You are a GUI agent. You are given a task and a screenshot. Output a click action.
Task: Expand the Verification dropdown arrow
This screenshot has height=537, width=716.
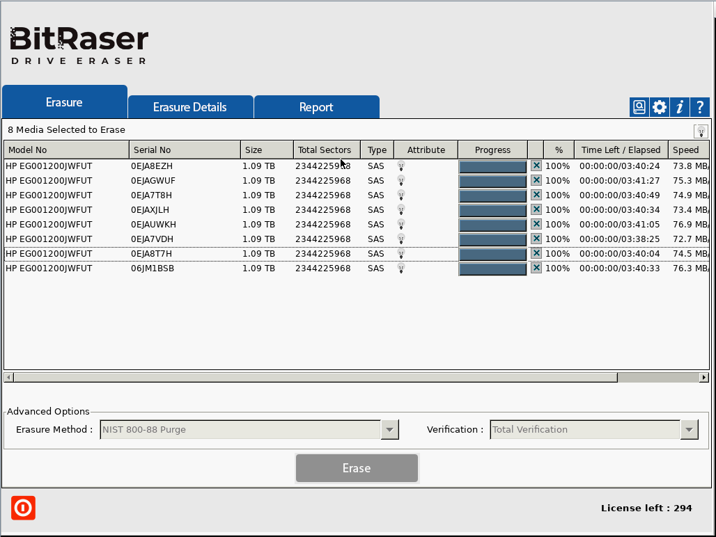coord(689,429)
